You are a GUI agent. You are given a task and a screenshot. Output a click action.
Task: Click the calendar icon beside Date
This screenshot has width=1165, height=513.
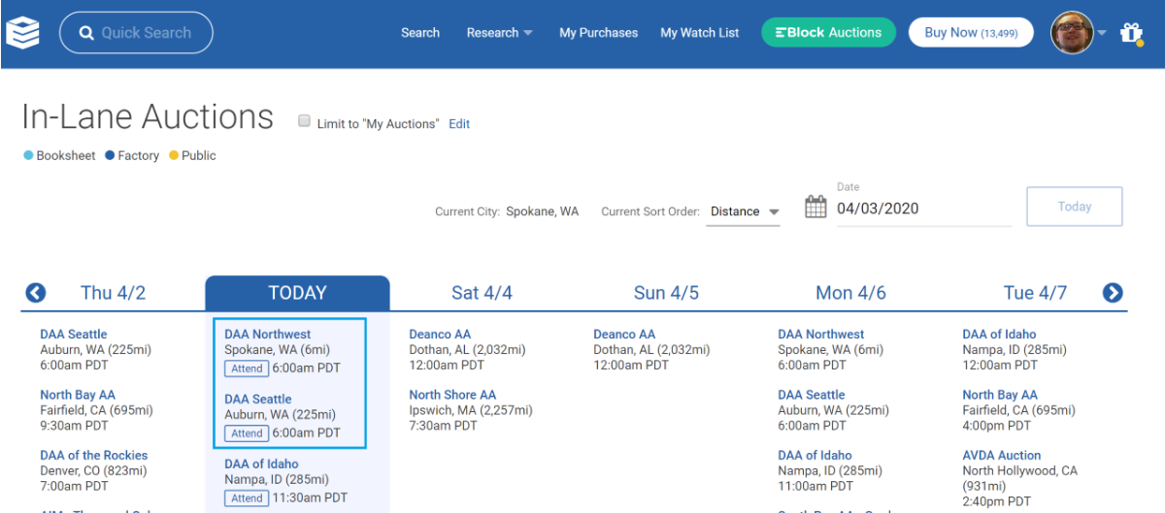[x=815, y=207]
